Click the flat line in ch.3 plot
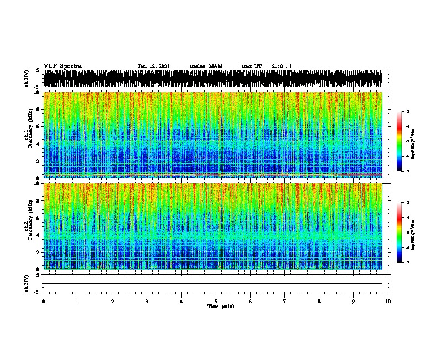Image resolution: width=437 pixels, height=338 pixels. (x=213, y=284)
